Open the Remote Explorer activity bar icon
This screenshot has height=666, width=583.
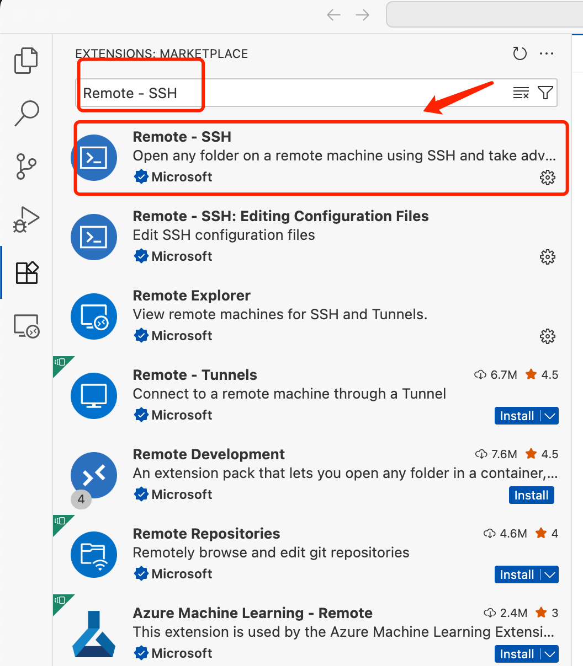click(26, 326)
